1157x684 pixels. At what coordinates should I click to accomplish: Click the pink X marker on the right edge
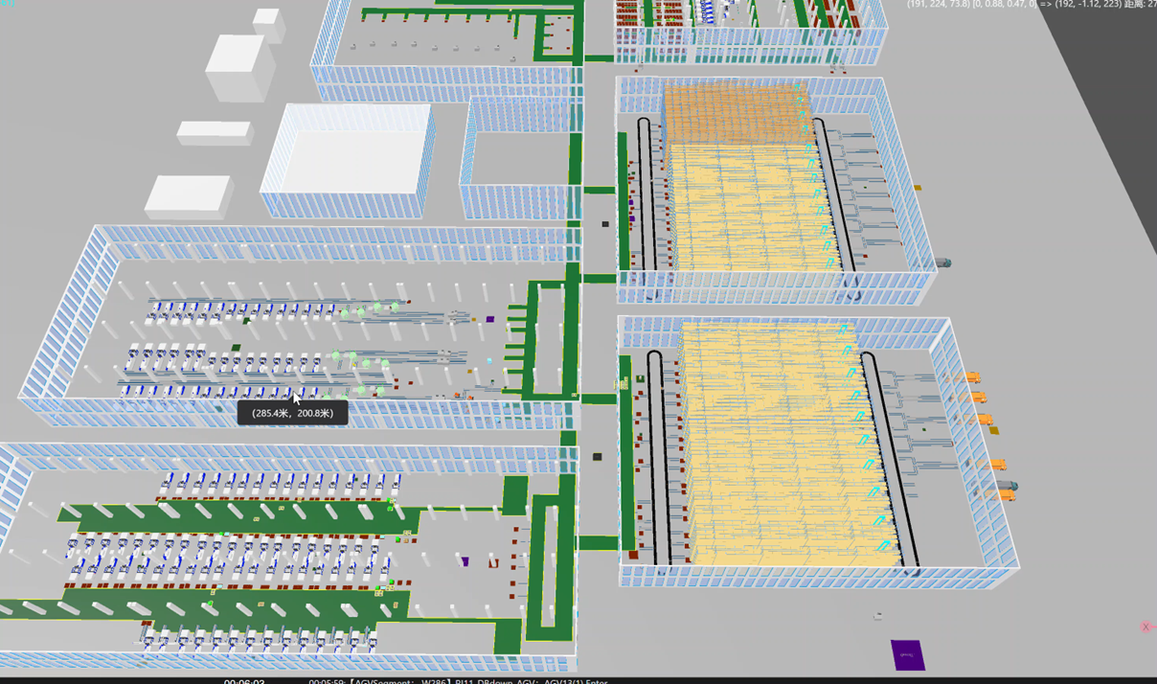(1145, 625)
